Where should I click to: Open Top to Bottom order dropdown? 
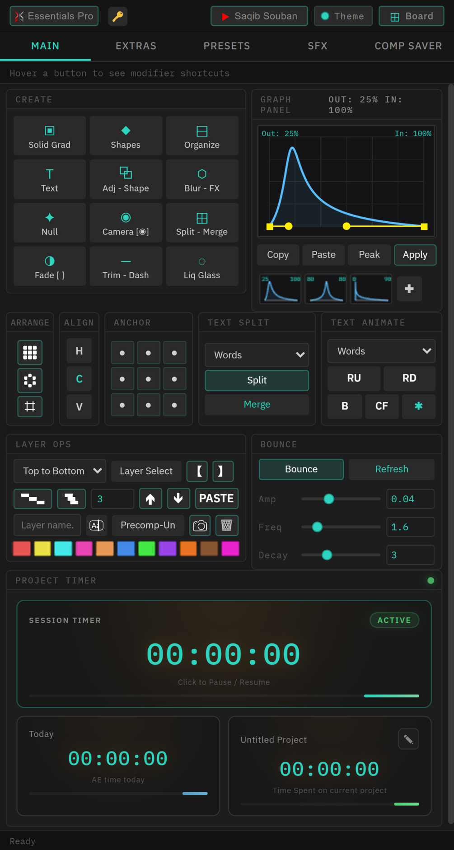point(60,471)
